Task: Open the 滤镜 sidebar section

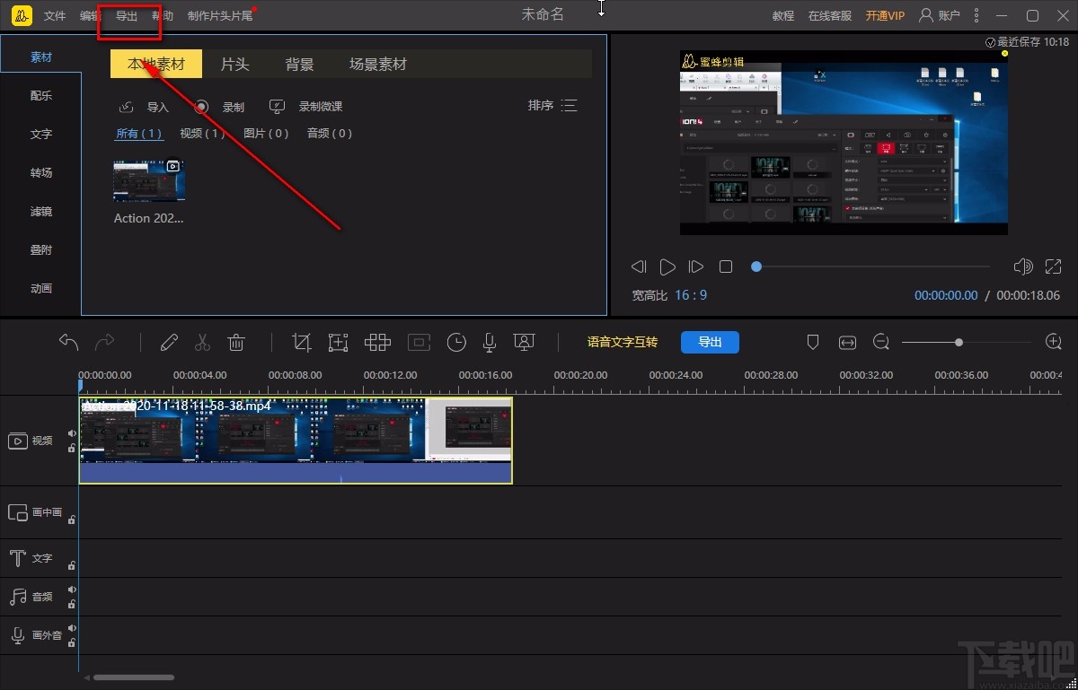Action: [41, 212]
